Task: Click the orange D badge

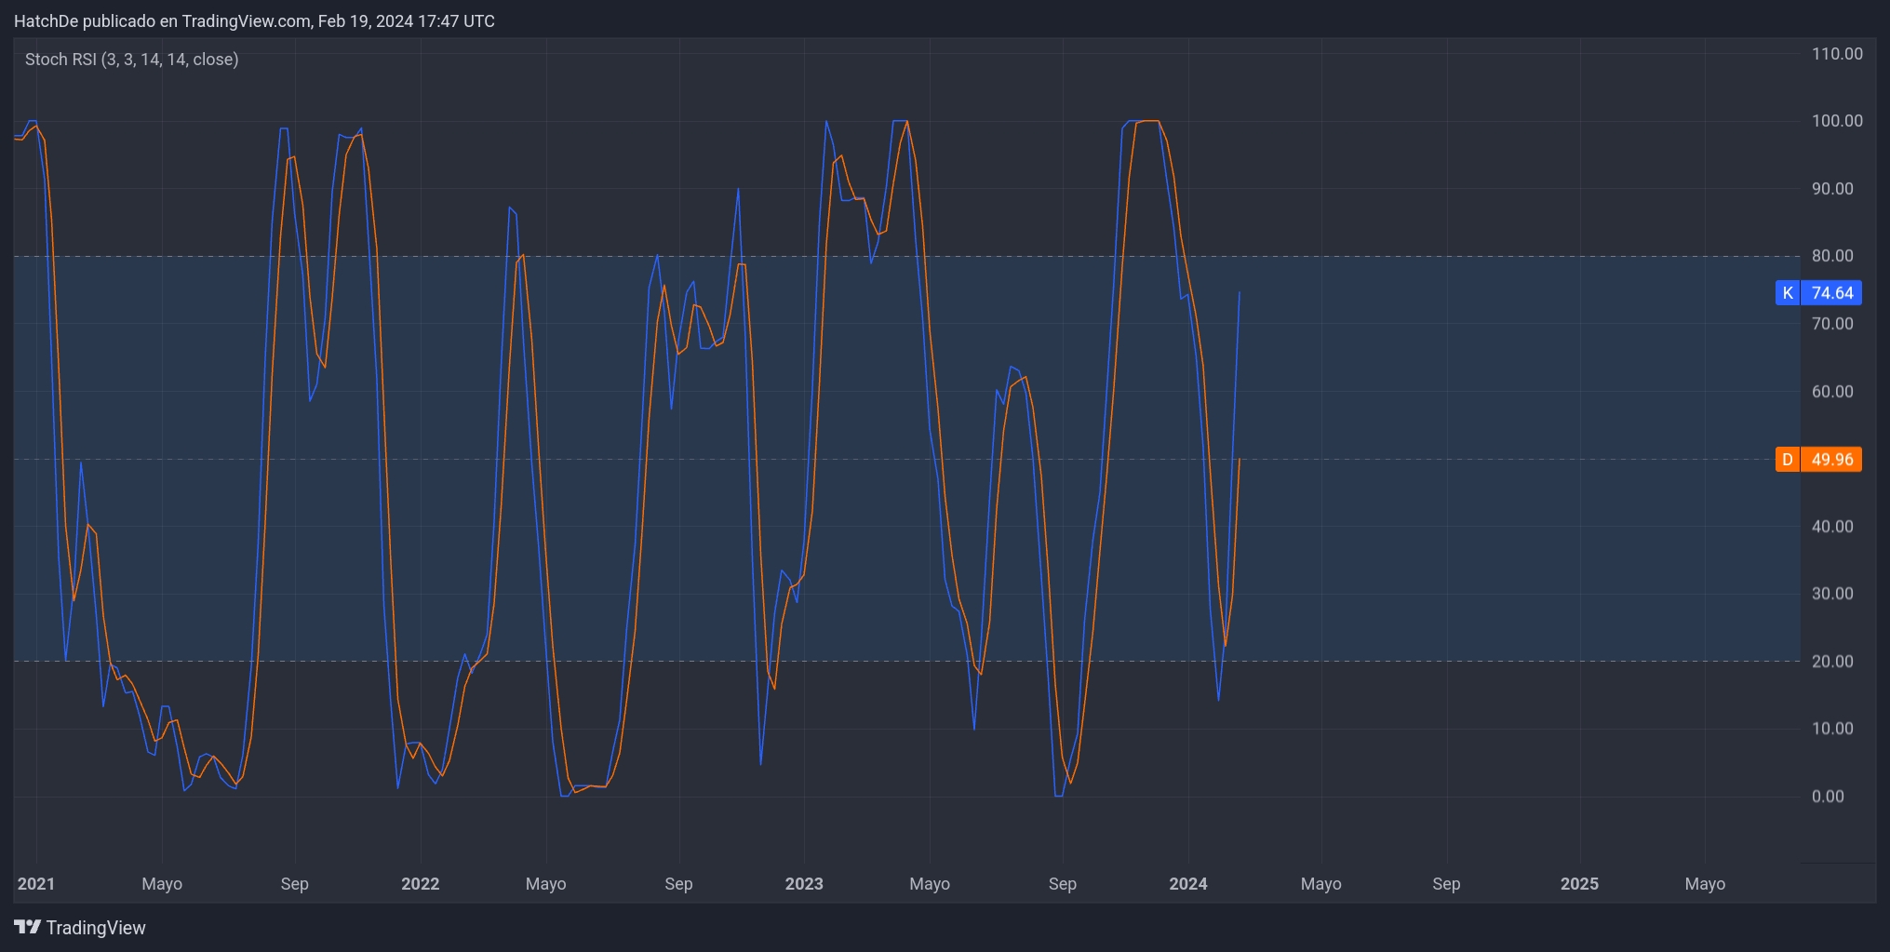Action: coord(1788,460)
